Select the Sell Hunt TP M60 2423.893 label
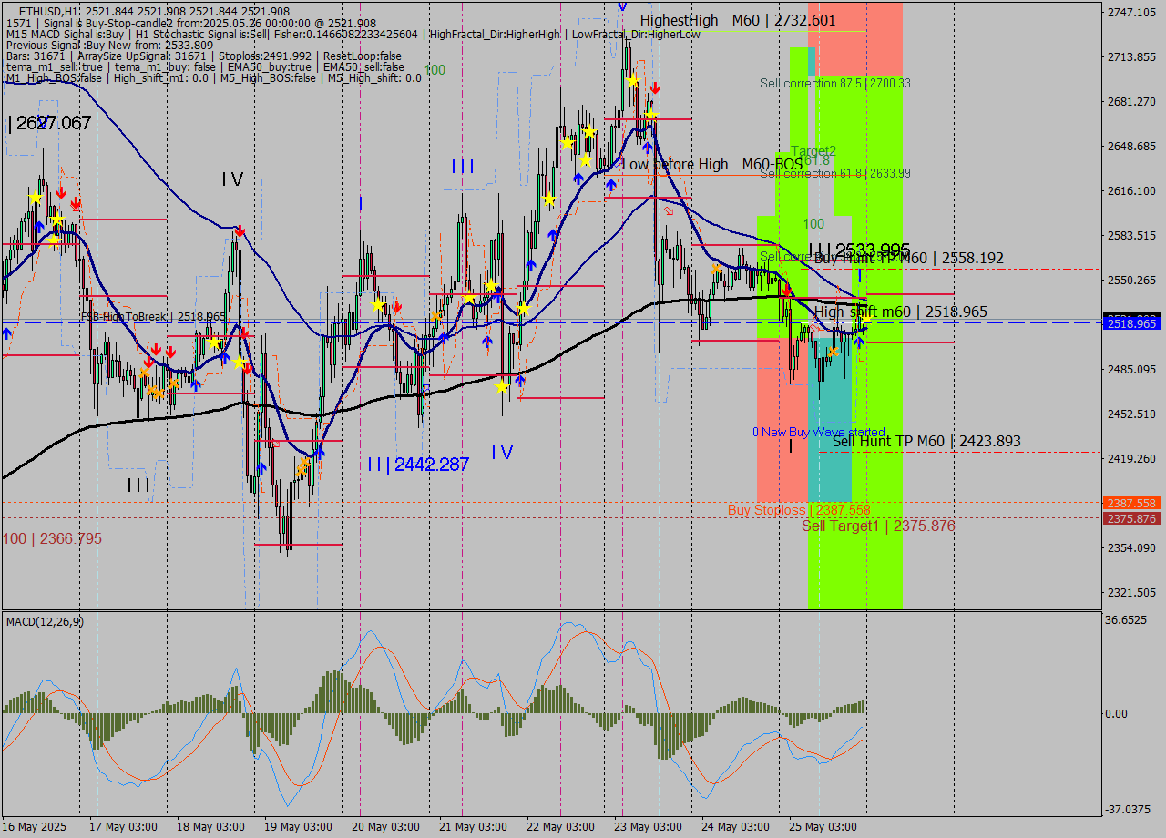 (926, 442)
